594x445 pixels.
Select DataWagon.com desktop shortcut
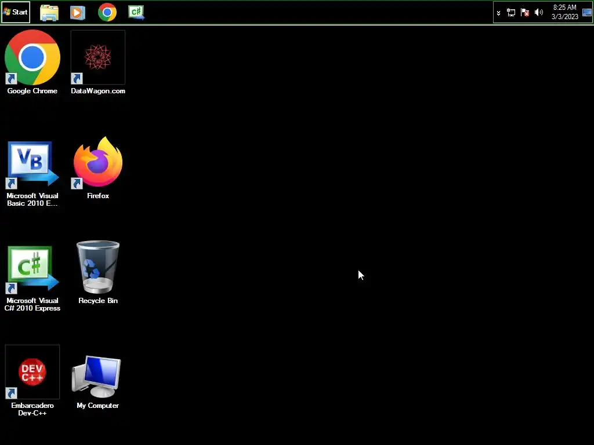pos(97,63)
